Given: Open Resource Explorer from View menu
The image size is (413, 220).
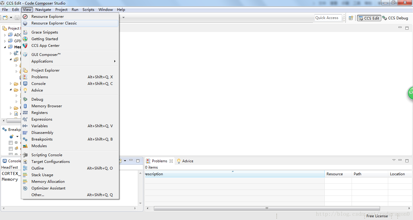Looking at the screenshot, I should (x=70, y=17).
